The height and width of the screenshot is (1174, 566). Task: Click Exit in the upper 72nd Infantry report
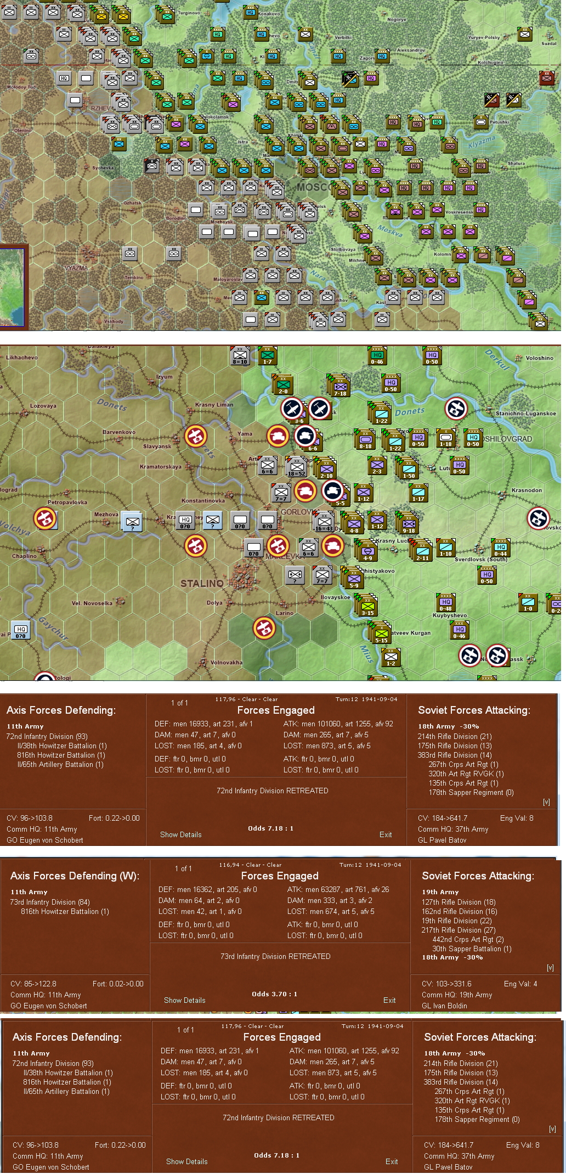pyautogui.click(x=386, y=834)
